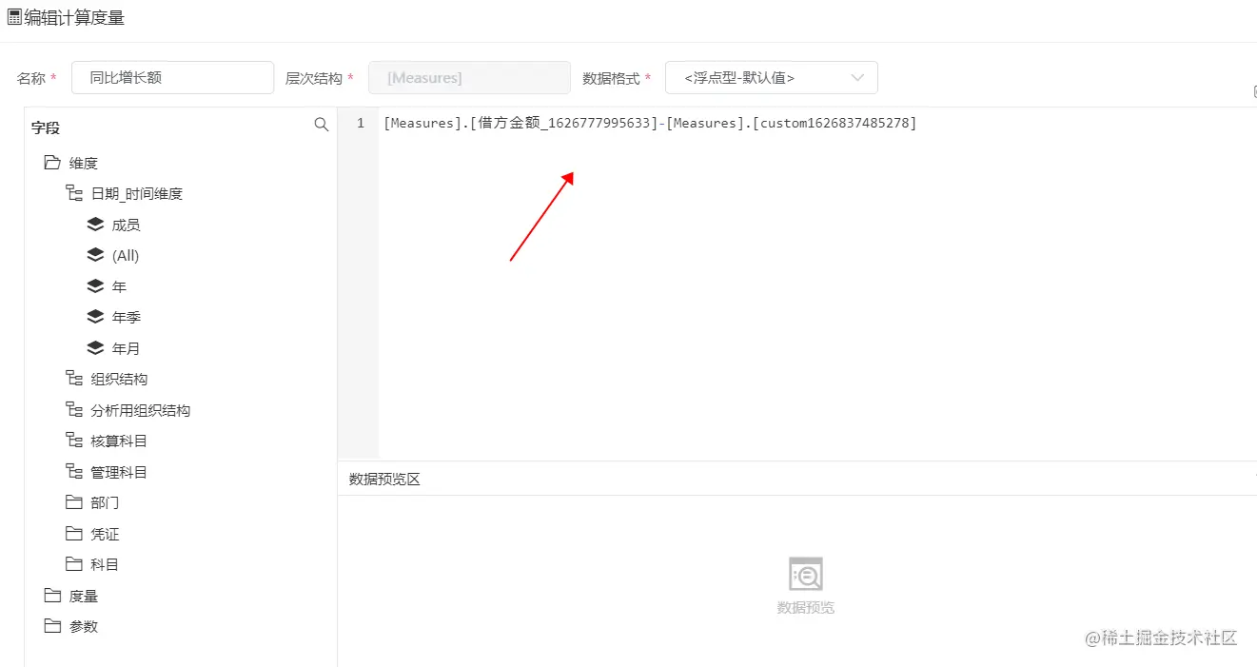Open the 数据格式 dropdown showing 浮点型-默认值
Image resolution: width=1257 pixels, height=667 pixels.
point(771,77)
